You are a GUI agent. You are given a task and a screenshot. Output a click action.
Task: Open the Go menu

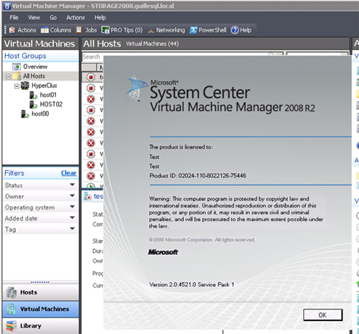(53, 17)
